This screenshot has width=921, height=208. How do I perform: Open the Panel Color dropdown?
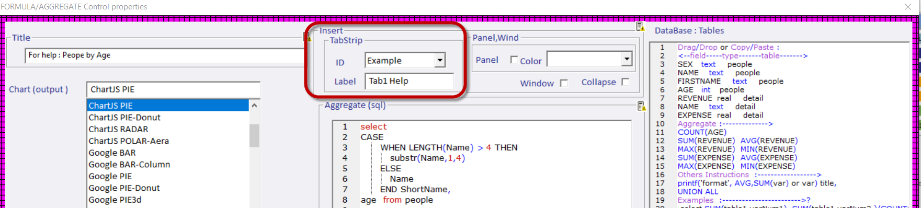coord(627,59)
